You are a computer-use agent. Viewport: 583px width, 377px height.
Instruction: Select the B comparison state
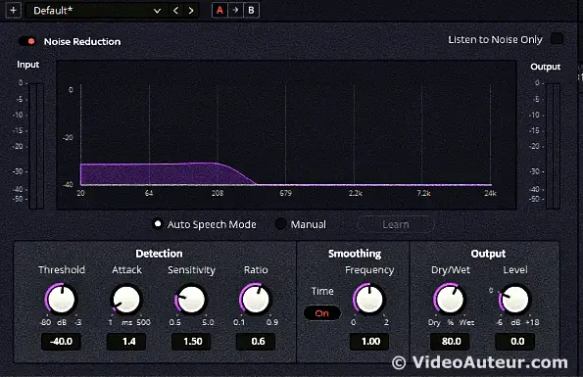(252, 11)
